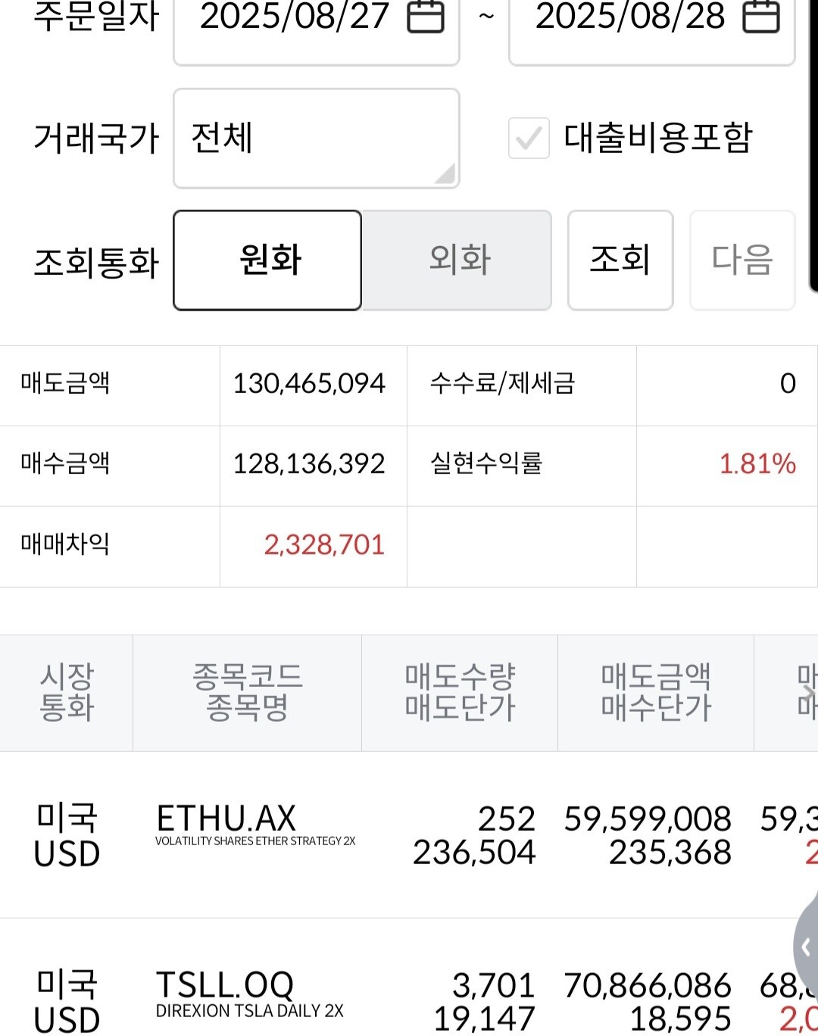The image size is (818, 1036).
Task: Tap the 실현수익률 value 1.81%
Action: pyautogui.click(x=757, y=464)
